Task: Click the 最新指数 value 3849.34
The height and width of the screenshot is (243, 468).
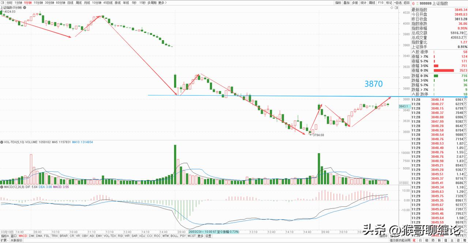Action: click(x=461, y=10)
